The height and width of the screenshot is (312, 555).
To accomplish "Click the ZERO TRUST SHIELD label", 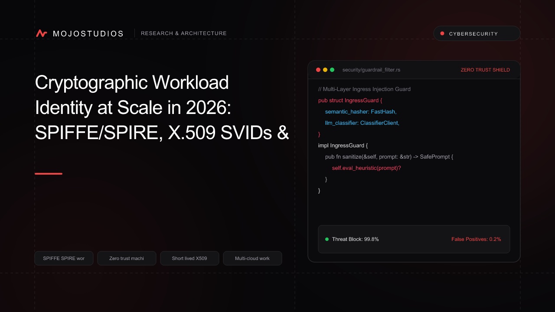I will point(485,70).
